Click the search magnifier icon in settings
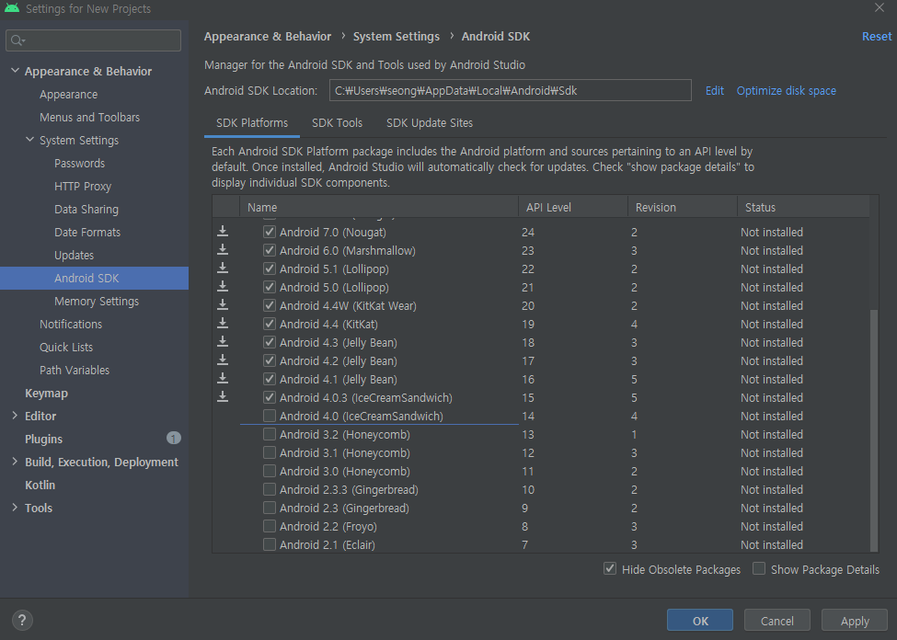This screenshot has height=640, width=897. tap(17, 40)
